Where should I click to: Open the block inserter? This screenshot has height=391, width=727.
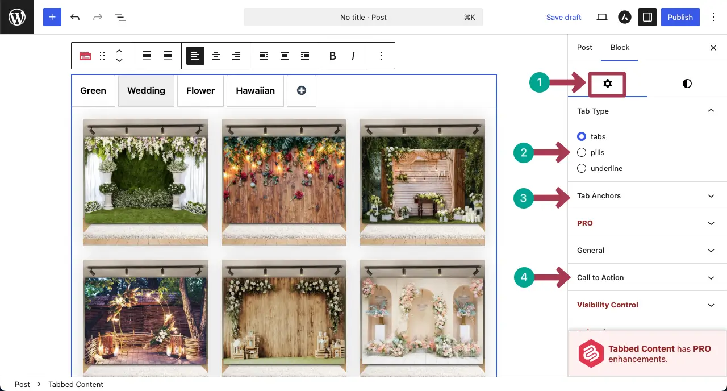(x=52, y=17)
